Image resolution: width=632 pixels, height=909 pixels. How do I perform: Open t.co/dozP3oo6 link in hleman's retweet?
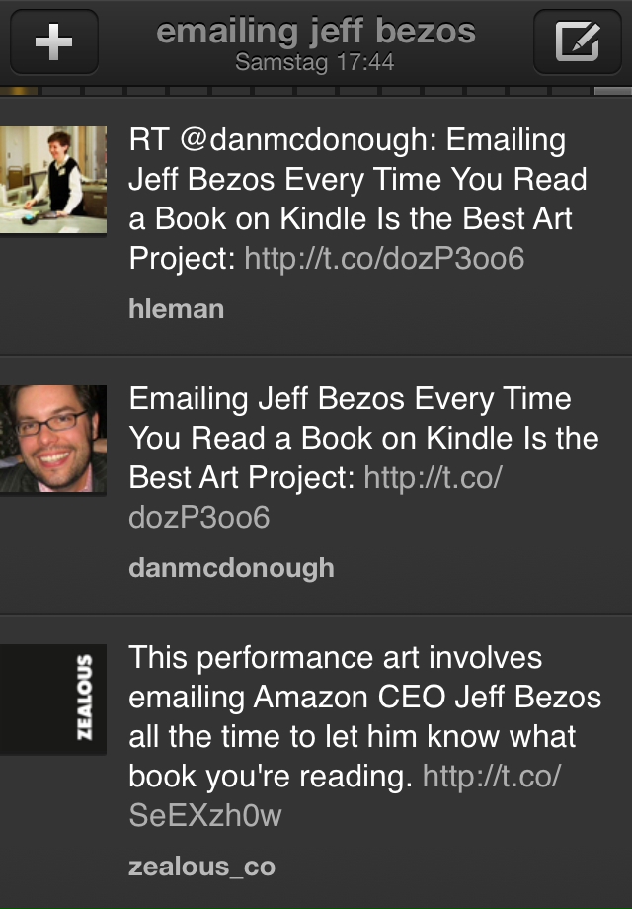[x=383, y=259]
